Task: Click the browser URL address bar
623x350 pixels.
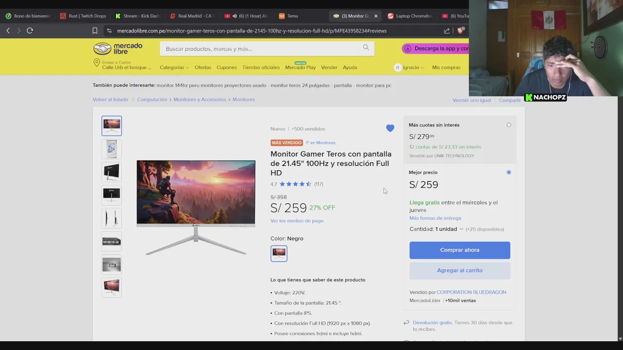Action: tap(252, 31)
